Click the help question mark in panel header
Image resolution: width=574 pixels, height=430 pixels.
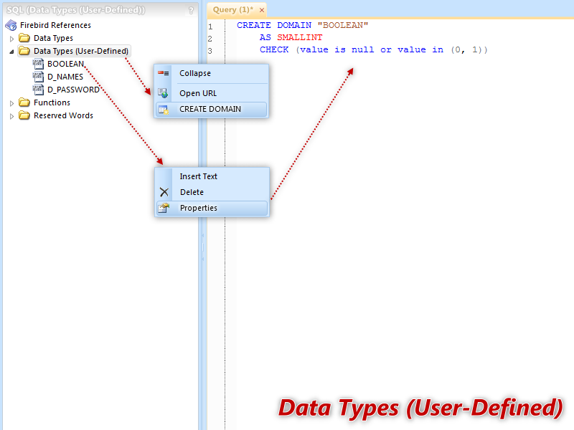pos(191,11)
